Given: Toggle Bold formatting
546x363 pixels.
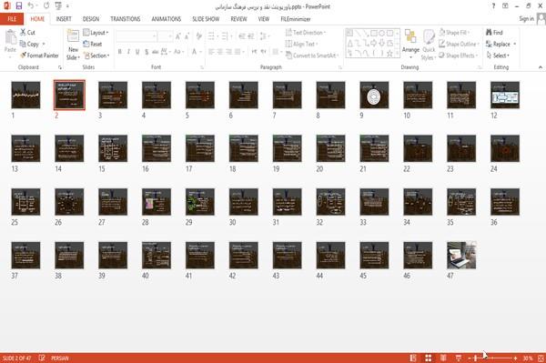Looking at the screenshot, I should pos(120,52).
